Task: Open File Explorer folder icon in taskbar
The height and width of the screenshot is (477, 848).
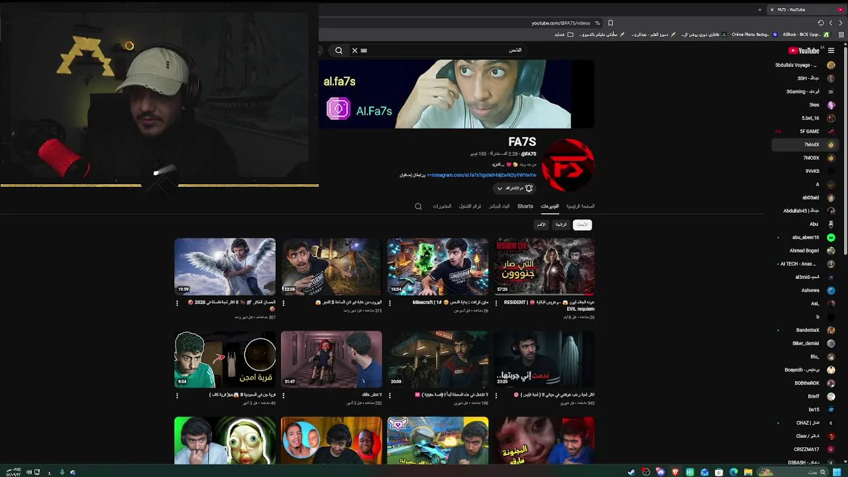Action: pyautogui.click(x=748, y=472)
